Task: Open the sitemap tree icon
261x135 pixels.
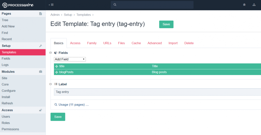Action: click(254, 5)
